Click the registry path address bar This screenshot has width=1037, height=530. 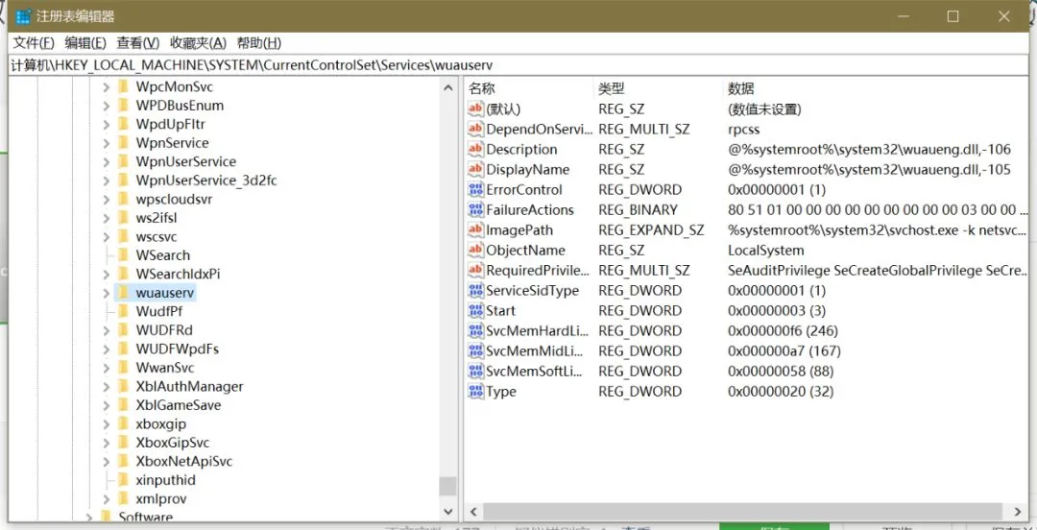518,65
